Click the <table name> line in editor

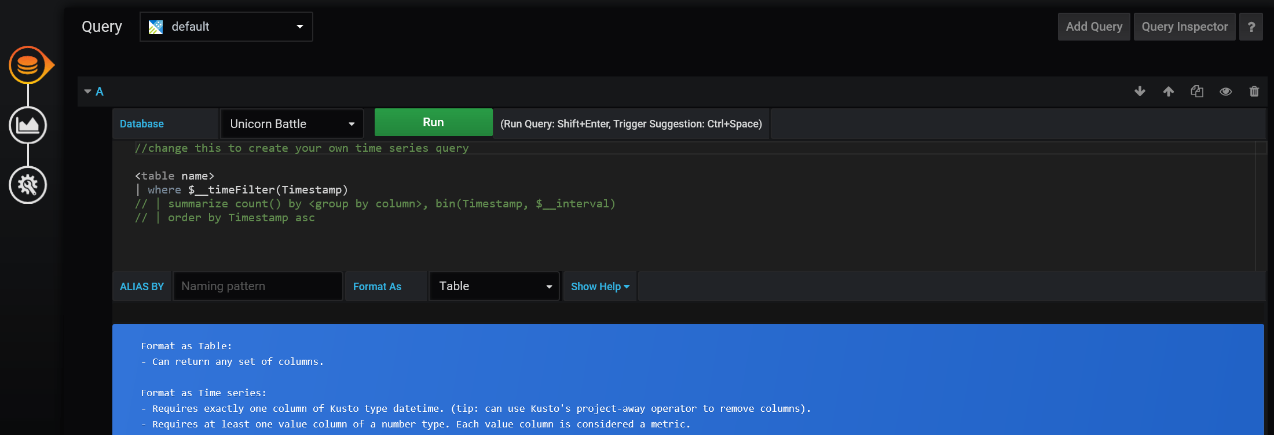[174, 176]
